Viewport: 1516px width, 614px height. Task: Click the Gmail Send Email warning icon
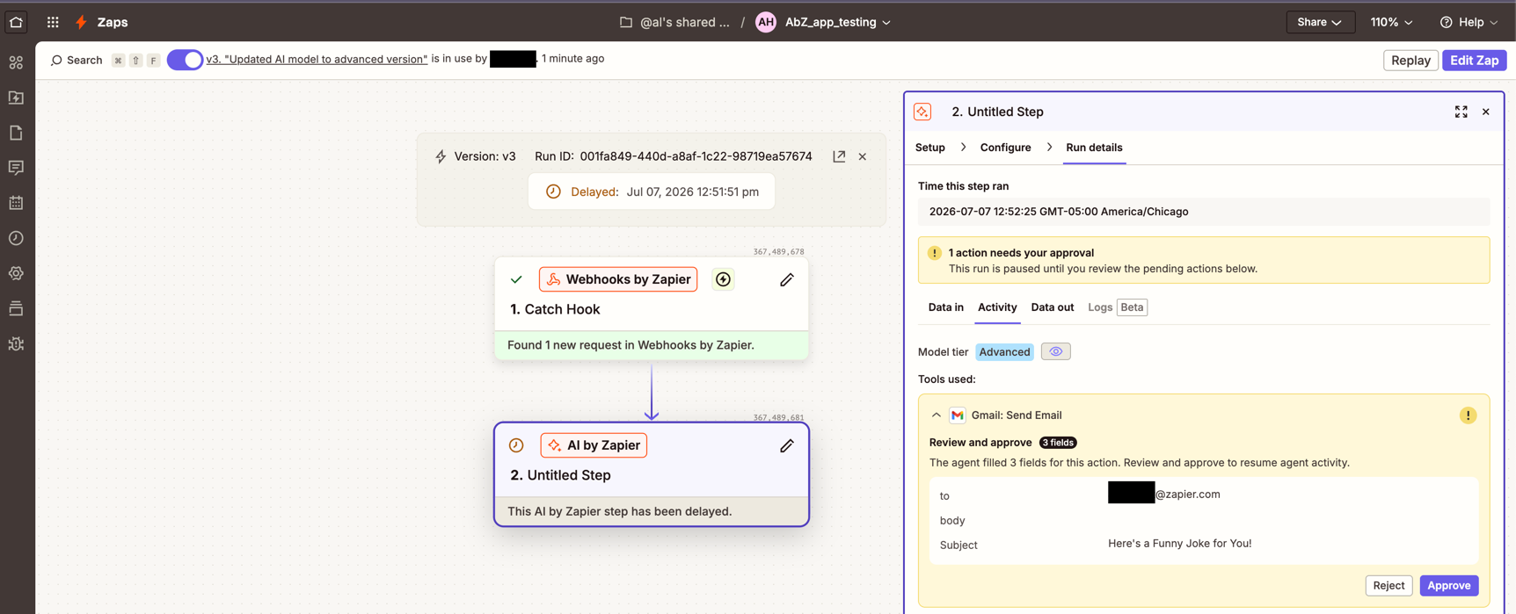tap(1468, 415)
